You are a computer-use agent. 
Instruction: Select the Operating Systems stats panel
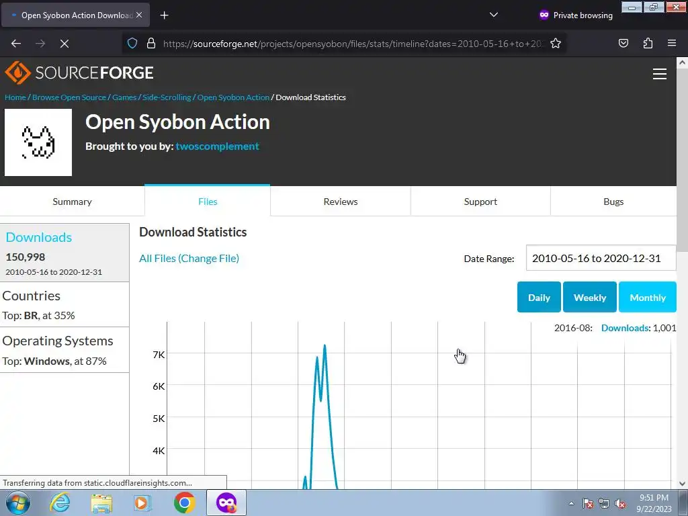point(64,350)
